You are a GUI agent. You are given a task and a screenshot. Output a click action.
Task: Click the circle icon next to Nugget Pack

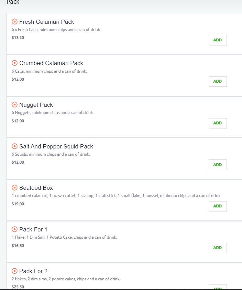click(14, 105)
